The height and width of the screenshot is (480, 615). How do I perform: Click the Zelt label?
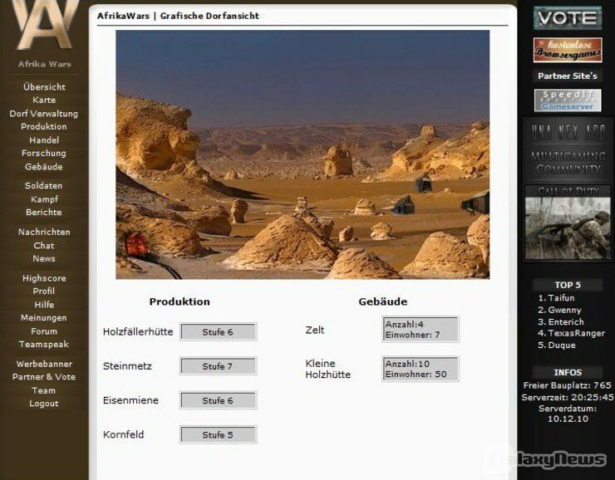[315, 330]
